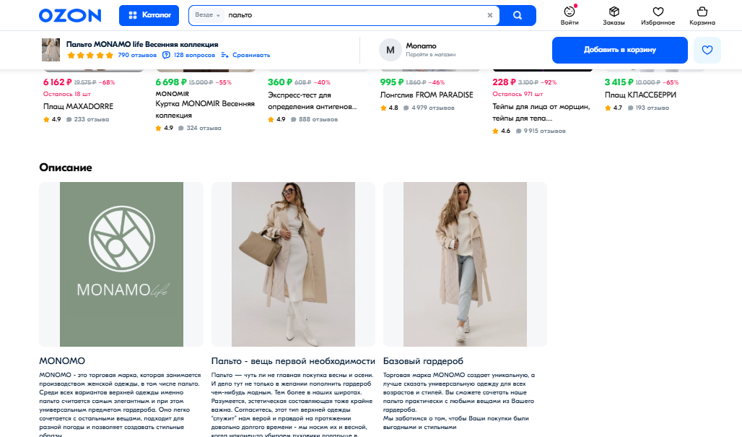
Task: Open the Плащ MAXADORRE product
Action: (x=78, y=106)
